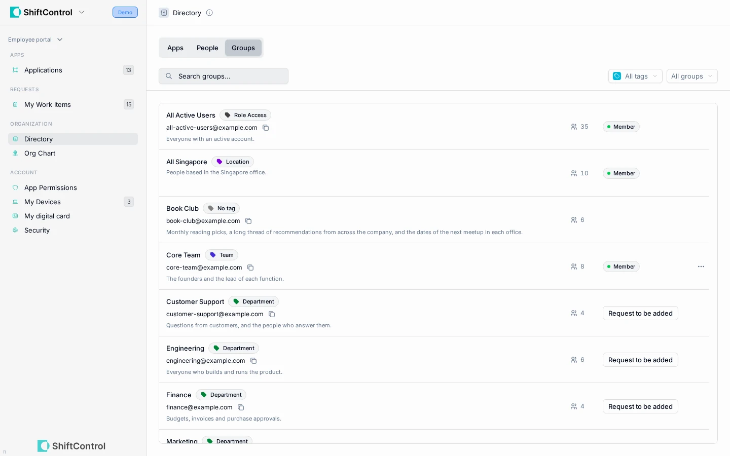Viewport: 730px width, 456px height.
Task: Open the Employee portal dropdown
Action: [x=35, y=40]
